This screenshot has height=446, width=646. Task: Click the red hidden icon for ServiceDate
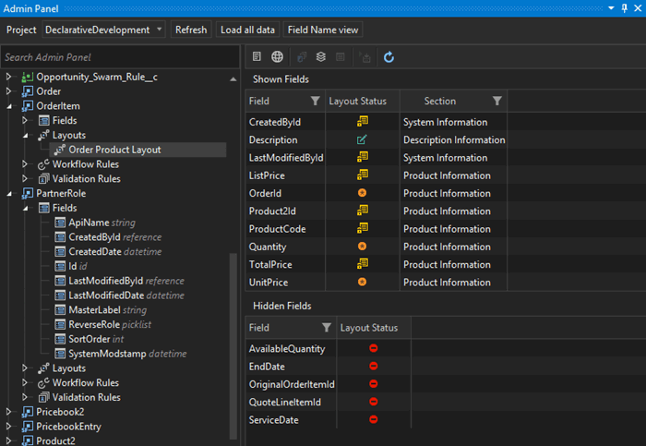373,419
